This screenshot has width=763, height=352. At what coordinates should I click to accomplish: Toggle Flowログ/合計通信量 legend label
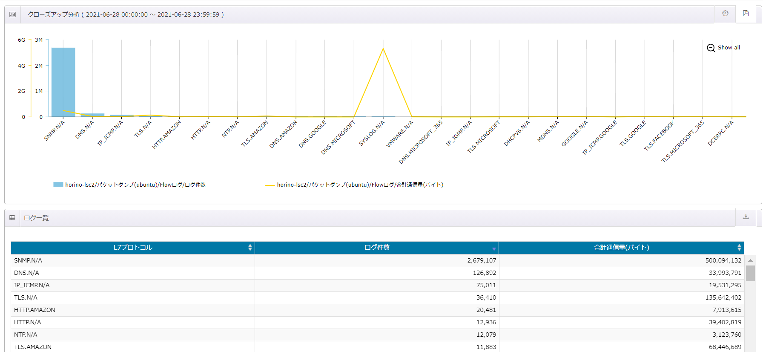(360, 185)
